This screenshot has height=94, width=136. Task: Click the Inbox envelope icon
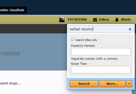[x=95, y=20]
